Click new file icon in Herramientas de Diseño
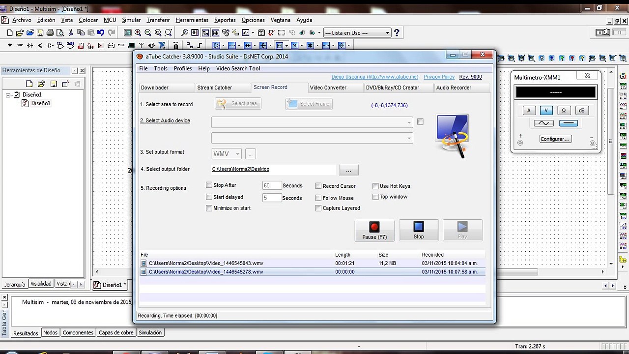 coord(29,84)
